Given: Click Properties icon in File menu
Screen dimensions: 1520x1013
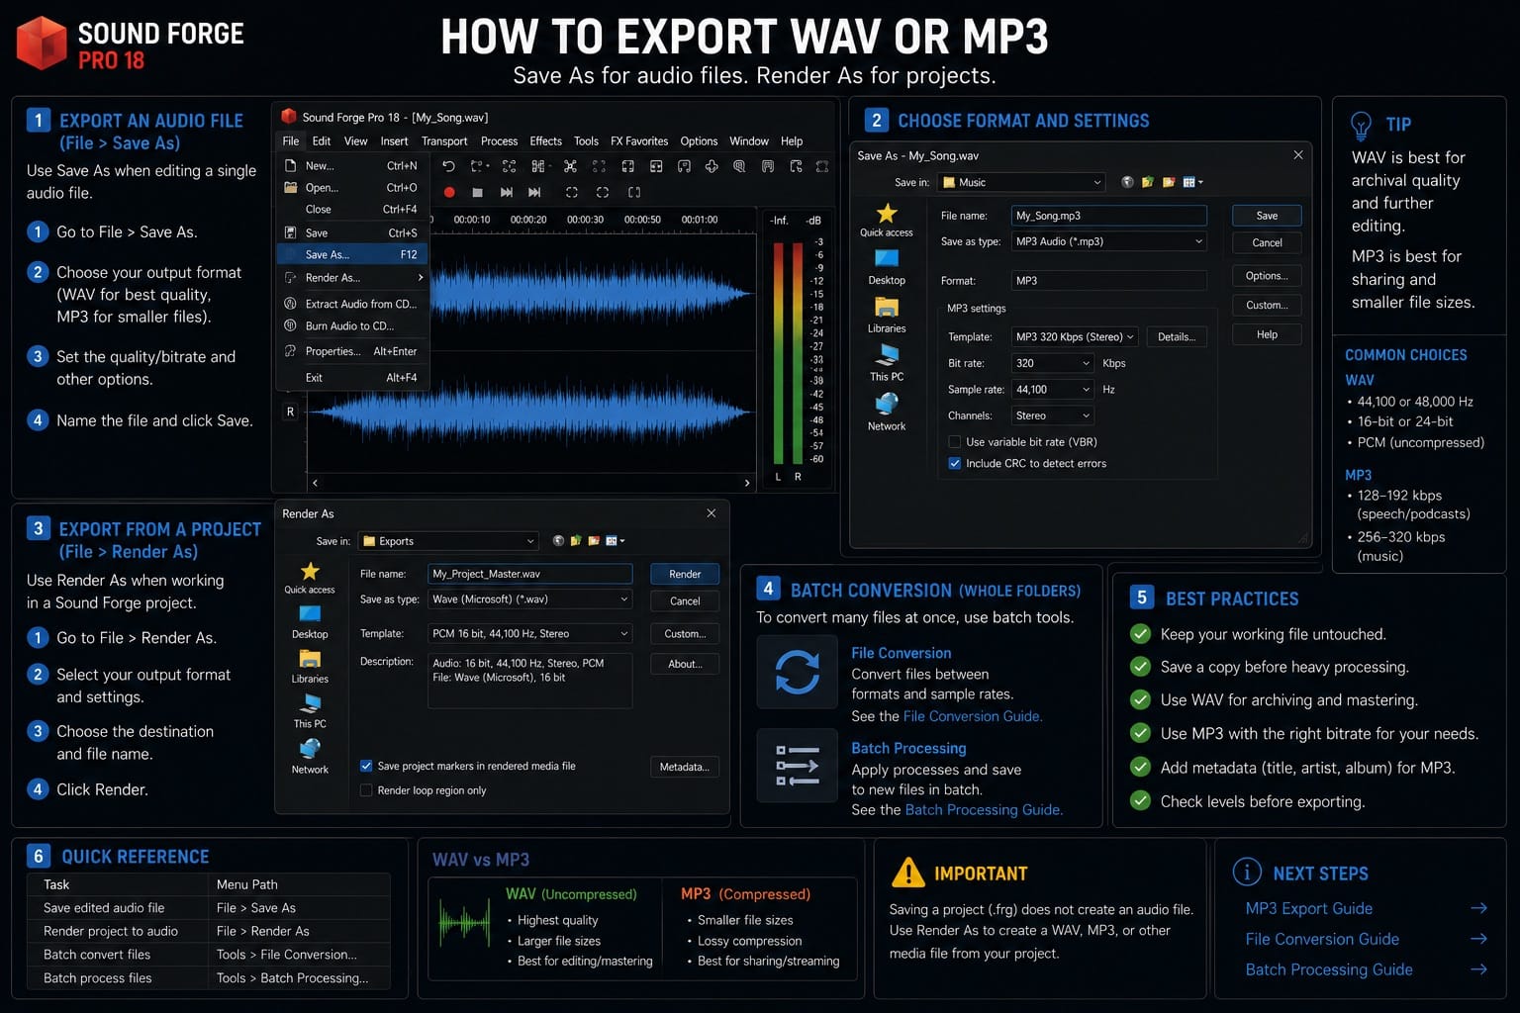Looking at the screenshot, I should click(290, 351).
